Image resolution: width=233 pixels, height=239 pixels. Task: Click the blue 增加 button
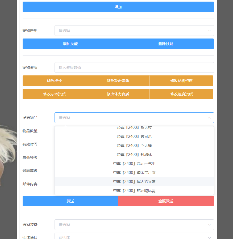pos(118,7)
